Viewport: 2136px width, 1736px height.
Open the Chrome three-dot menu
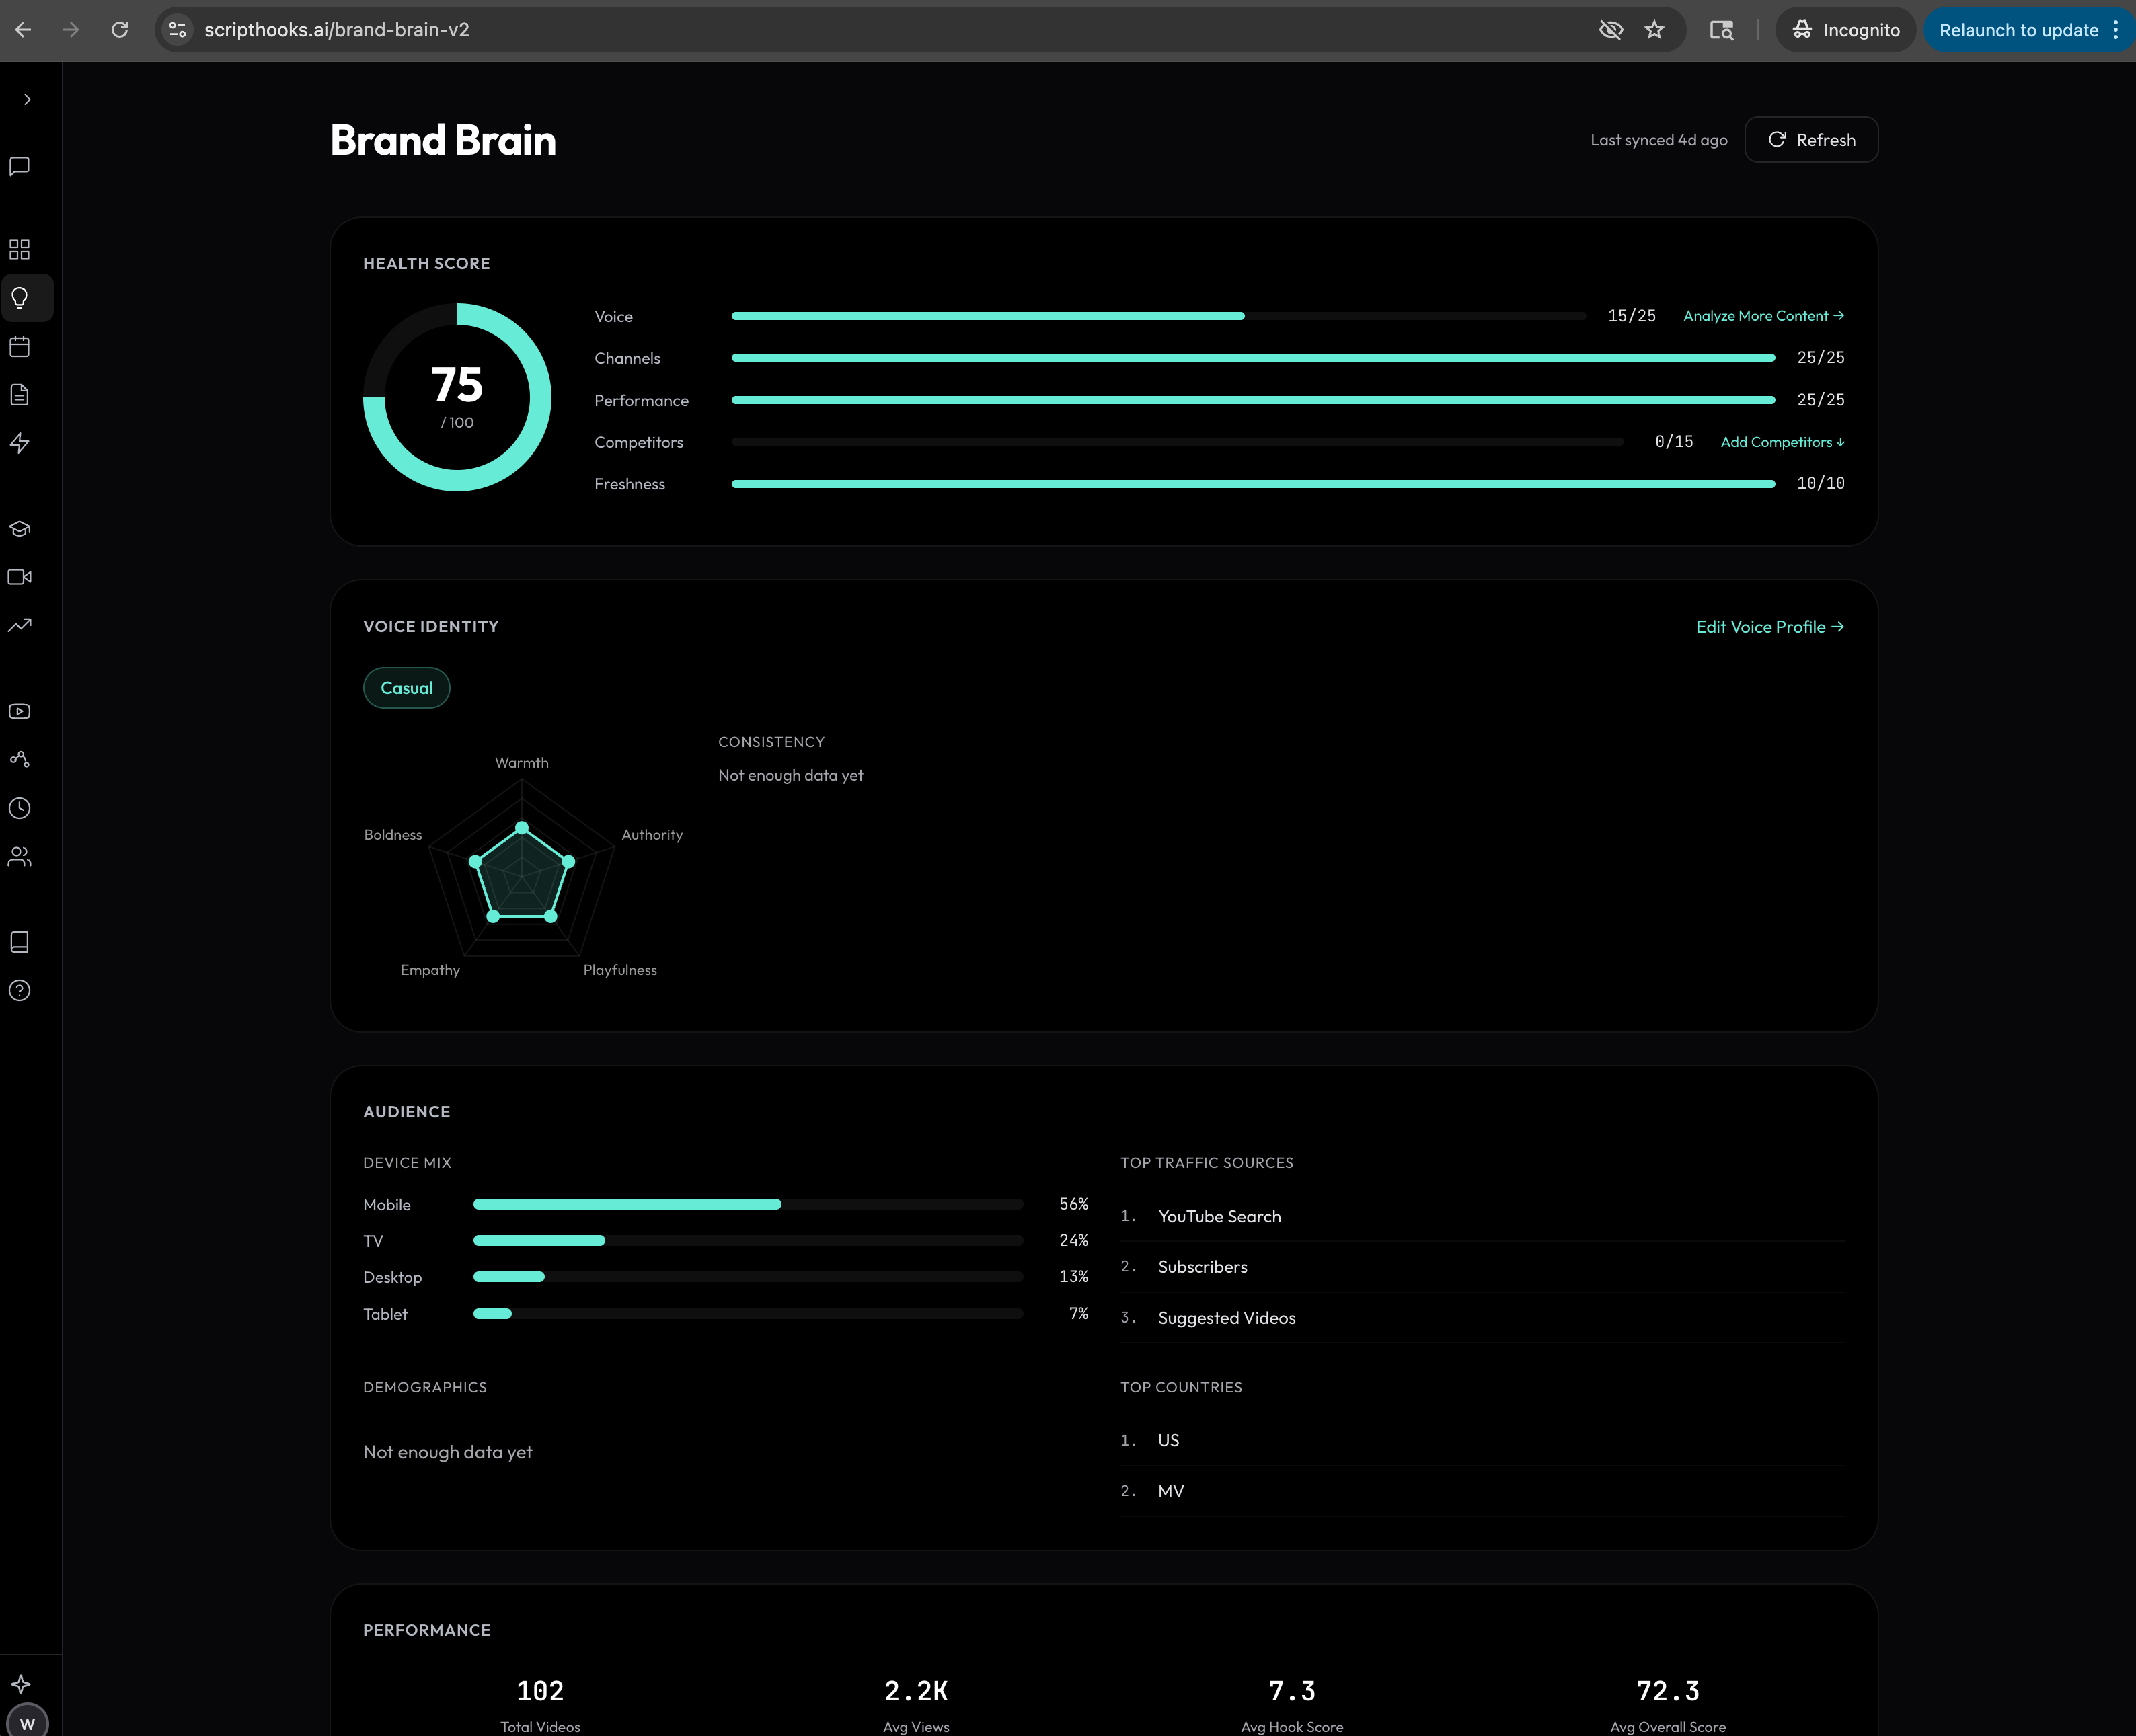point(2115,30)
